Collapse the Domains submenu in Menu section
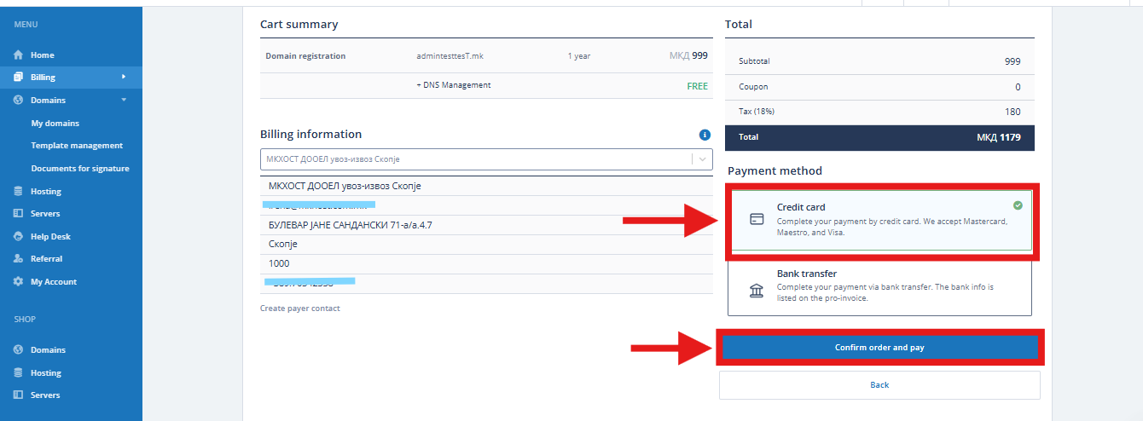 tap(124, 100)
